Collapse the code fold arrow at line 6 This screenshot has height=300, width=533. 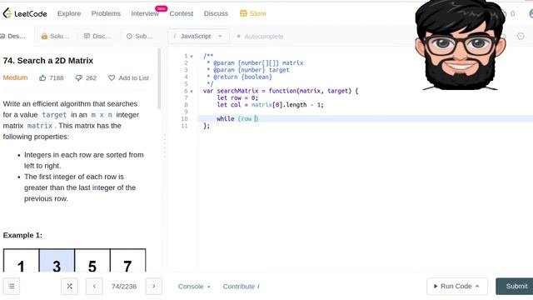pos(192,91)
